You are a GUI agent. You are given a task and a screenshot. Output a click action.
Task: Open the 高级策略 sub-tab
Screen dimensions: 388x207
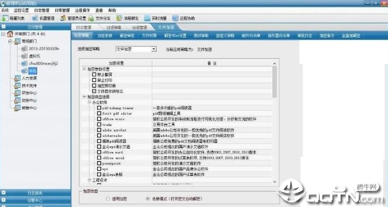pos(201,35)
